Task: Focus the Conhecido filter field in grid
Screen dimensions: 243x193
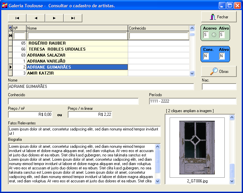Action: pyautogui.click(x=159, y=36)
